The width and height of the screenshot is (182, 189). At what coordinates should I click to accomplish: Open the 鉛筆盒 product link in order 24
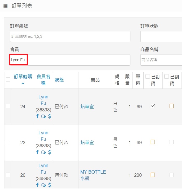click(x=87, y=106)
